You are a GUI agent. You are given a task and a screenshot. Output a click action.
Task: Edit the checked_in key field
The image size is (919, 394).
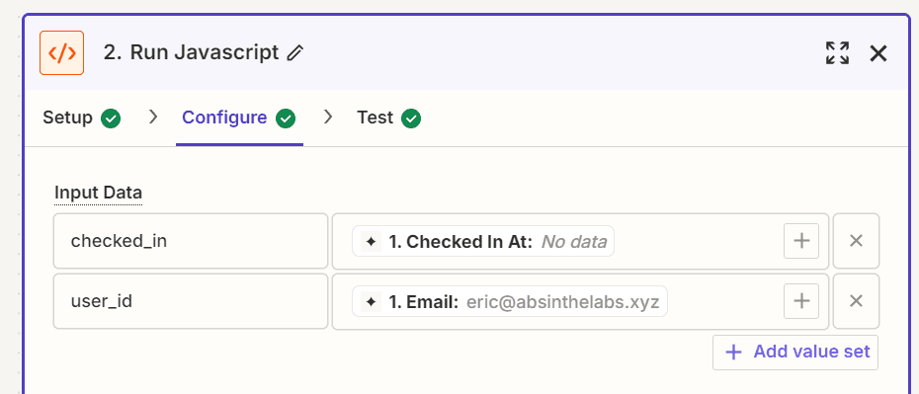point(191,241)
